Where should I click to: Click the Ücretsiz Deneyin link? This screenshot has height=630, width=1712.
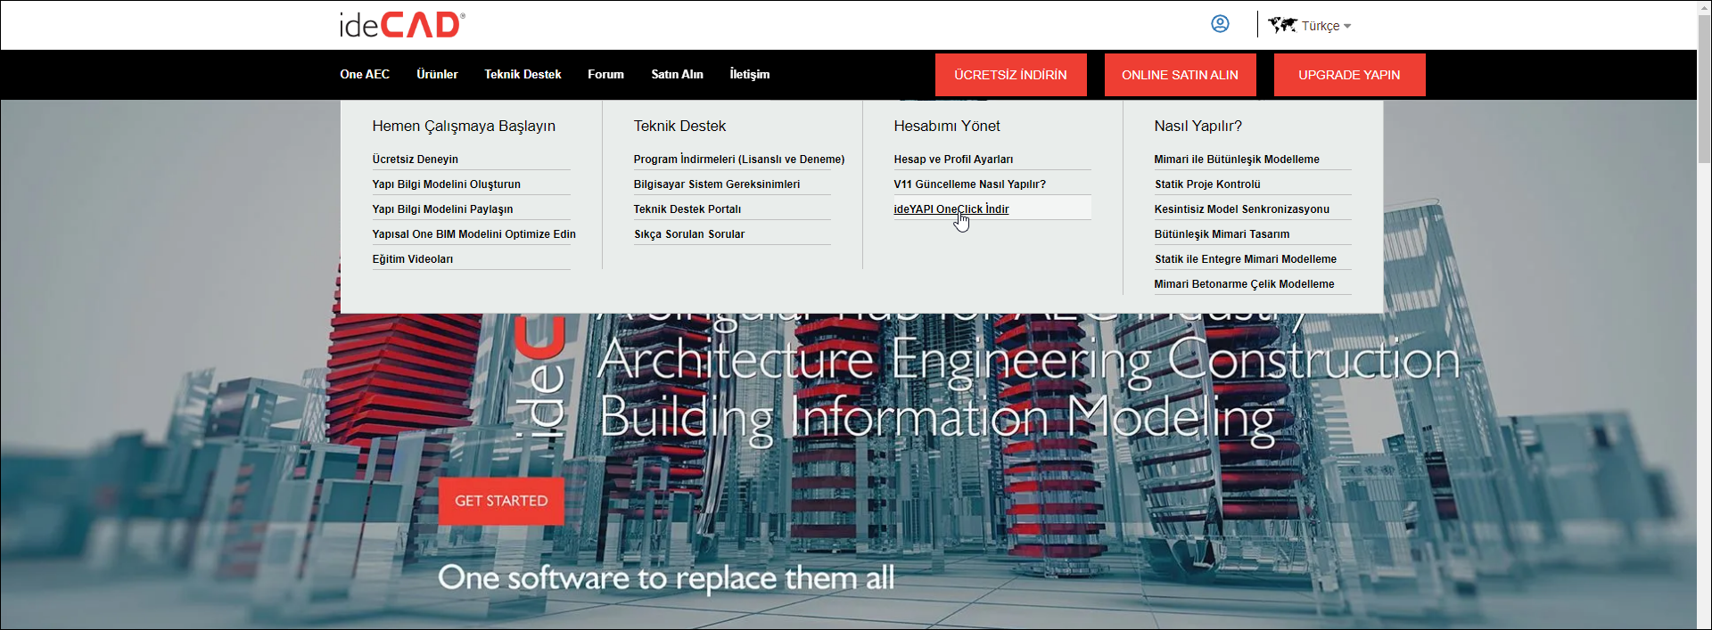pos(416,160)
